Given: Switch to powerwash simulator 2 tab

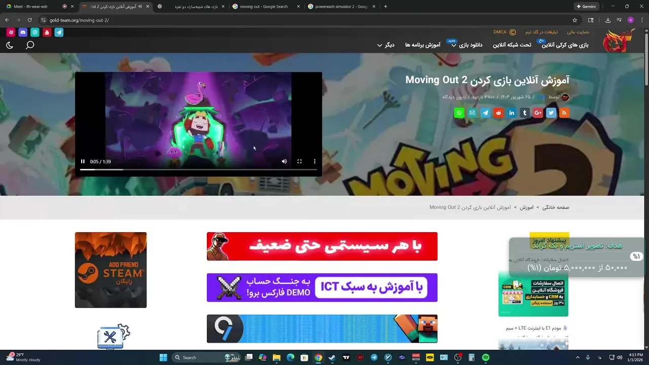Looking at the screenshot, I should [x=342, y=7].
